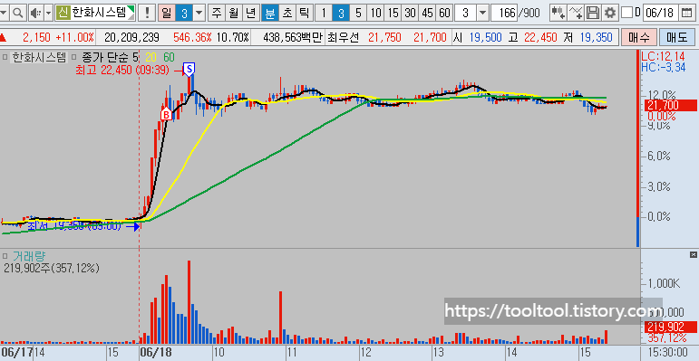
Task: Open the custom interval dropdown arrow
Action: pos(482,14)
